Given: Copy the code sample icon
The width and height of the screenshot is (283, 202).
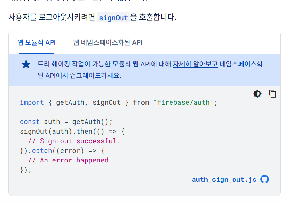Looking at the screenshot, I should (272, 94).
